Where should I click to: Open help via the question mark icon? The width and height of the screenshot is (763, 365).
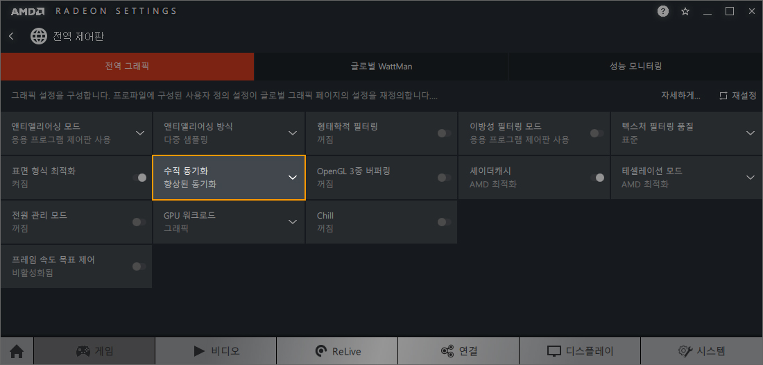pos(662,11)
